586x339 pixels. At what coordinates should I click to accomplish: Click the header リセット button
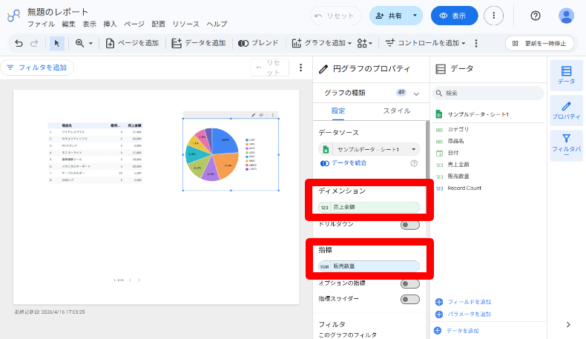(335, 16)
